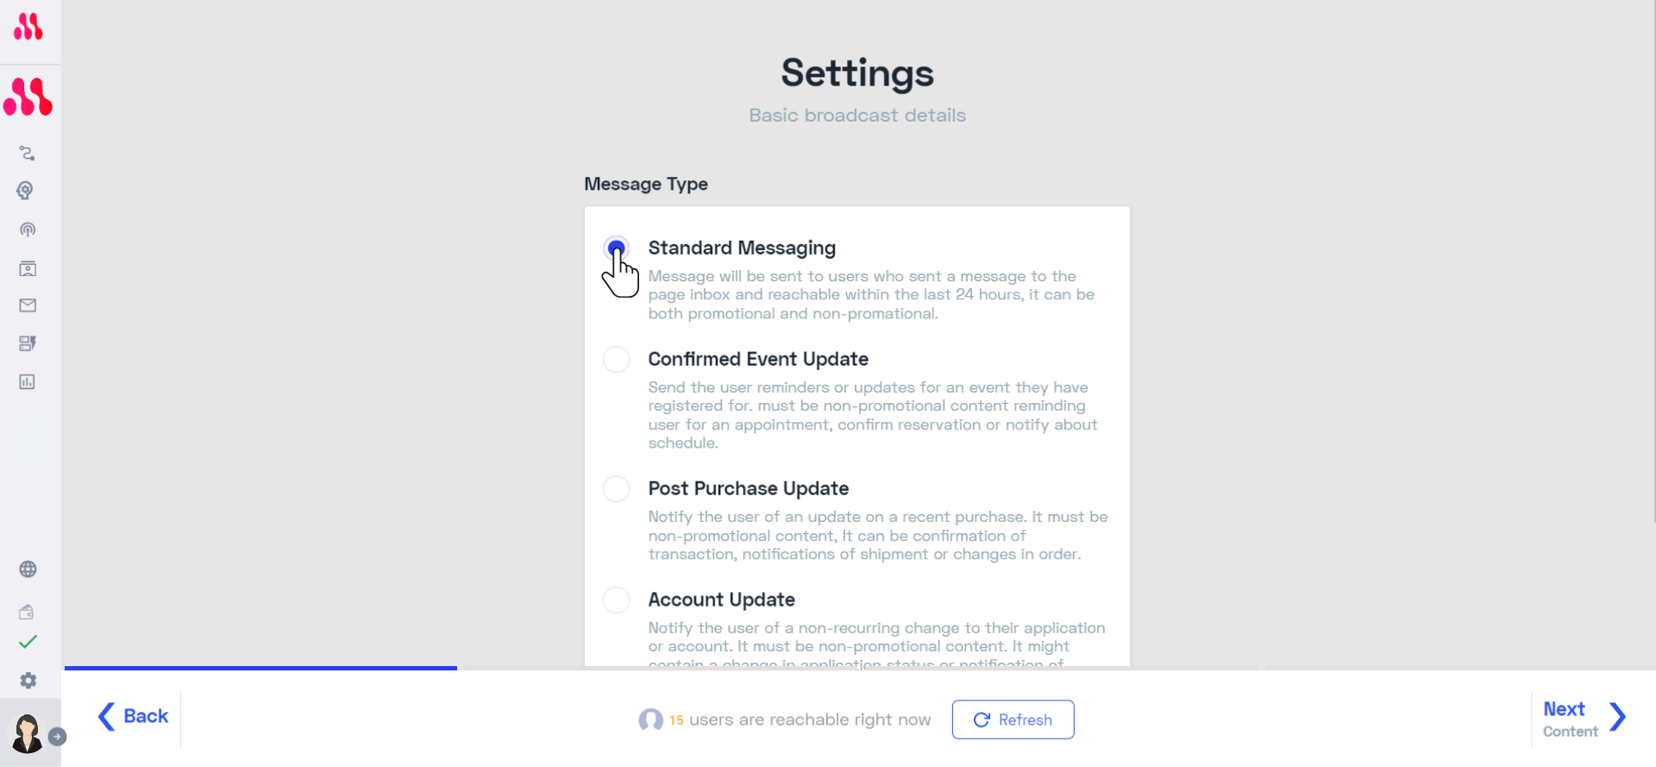Viewport: 1656px width, 767px height.
Task: Click the globe icon in sidebar
Action: click(28, 569)
